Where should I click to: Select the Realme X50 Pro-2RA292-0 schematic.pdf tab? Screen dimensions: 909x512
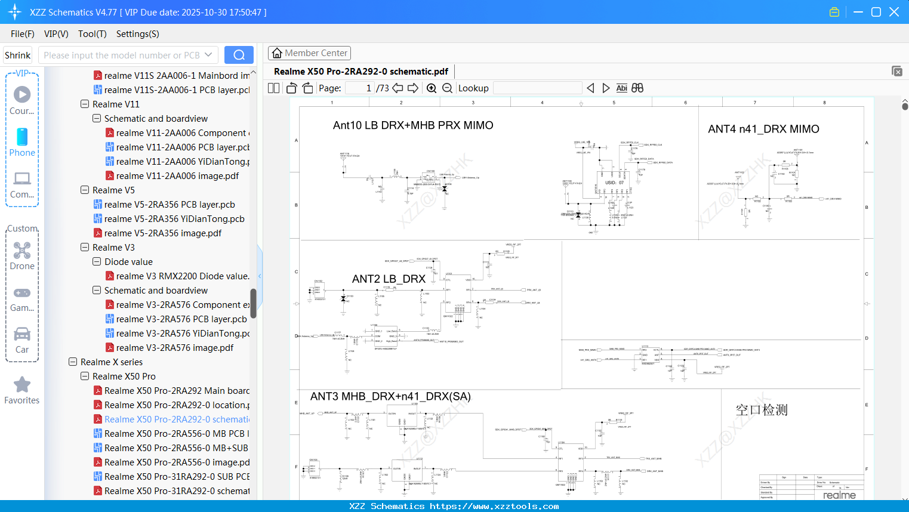pos(361,71)
